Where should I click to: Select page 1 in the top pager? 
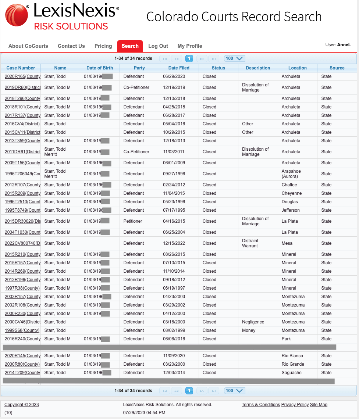[189, 58]
